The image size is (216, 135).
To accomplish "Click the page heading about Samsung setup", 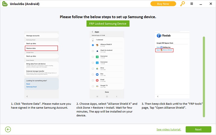I will pos(108,17).
